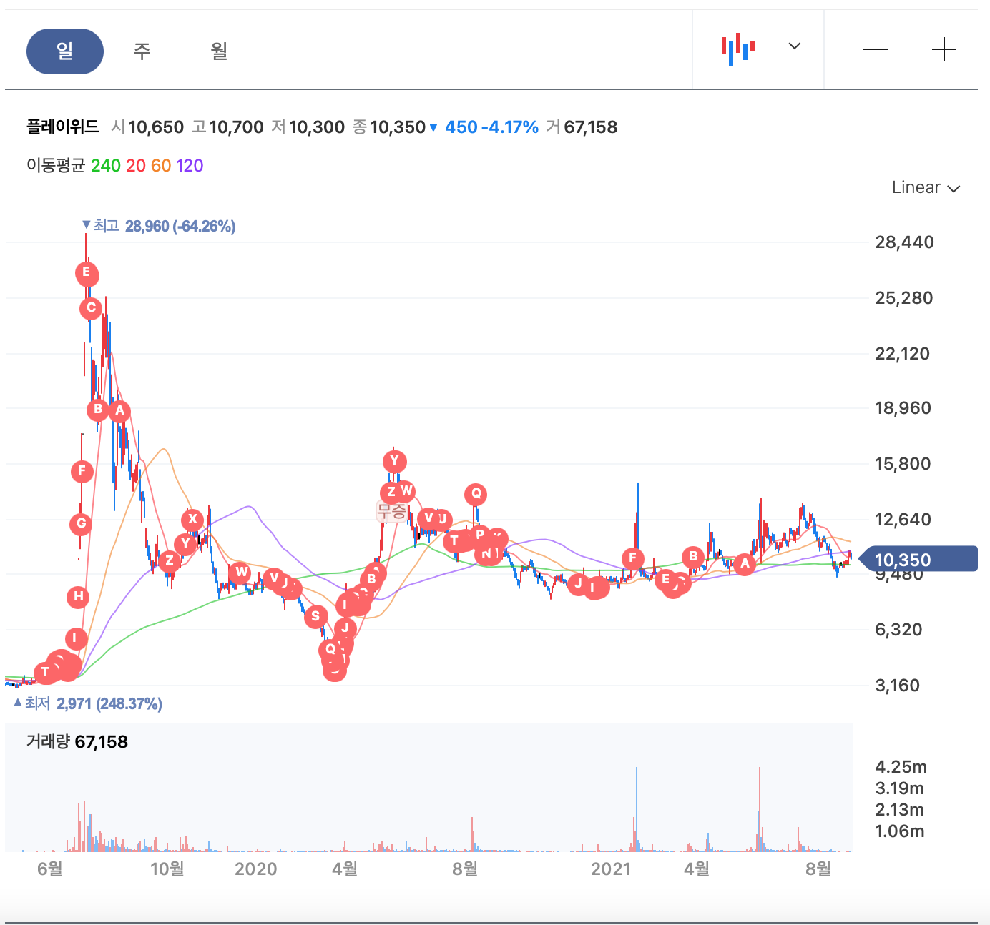This screenshot has height=925, width=990.
Task: Click the 최저 2,971 low label
Action: [88, 704]
